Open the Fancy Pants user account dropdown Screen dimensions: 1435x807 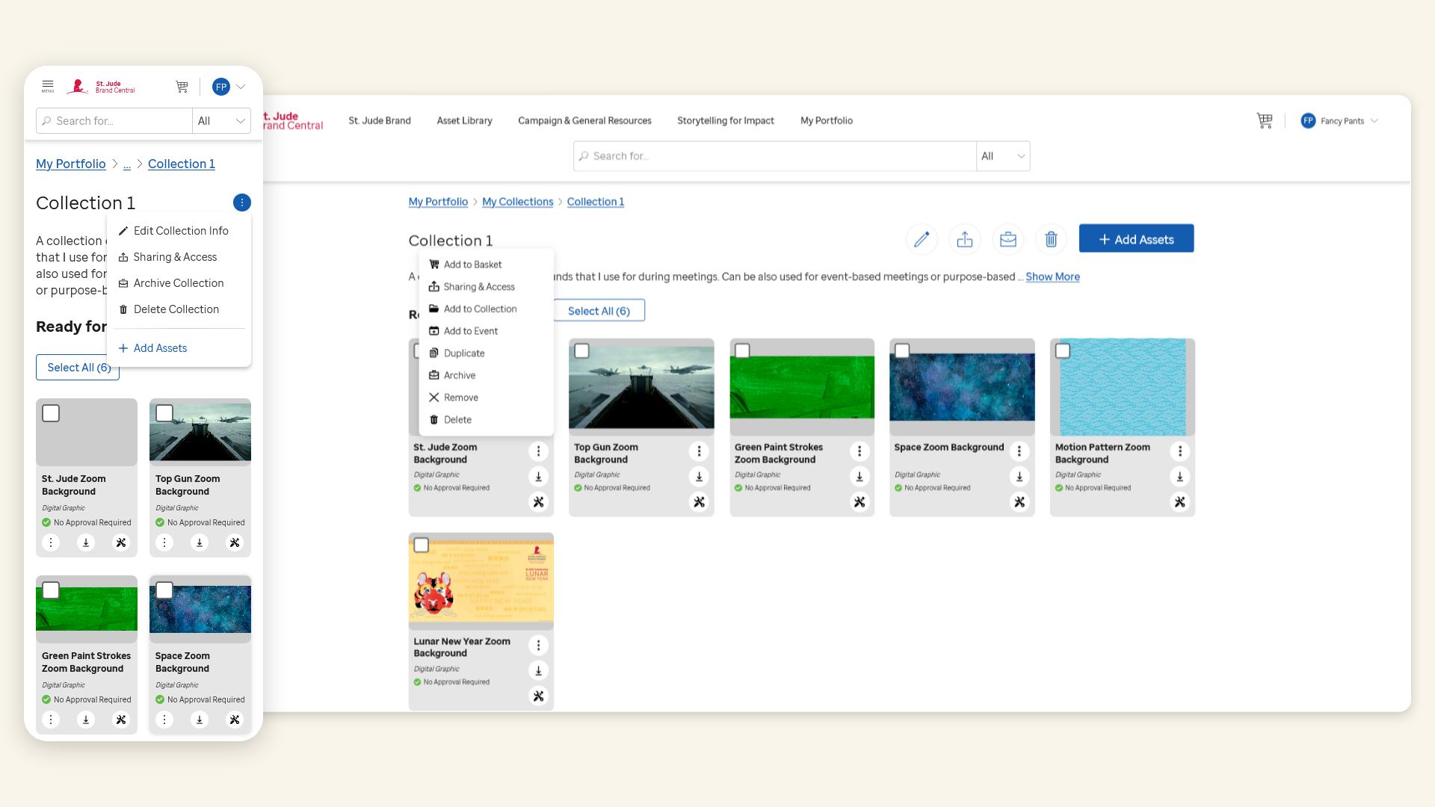(x=1342, y=120)
